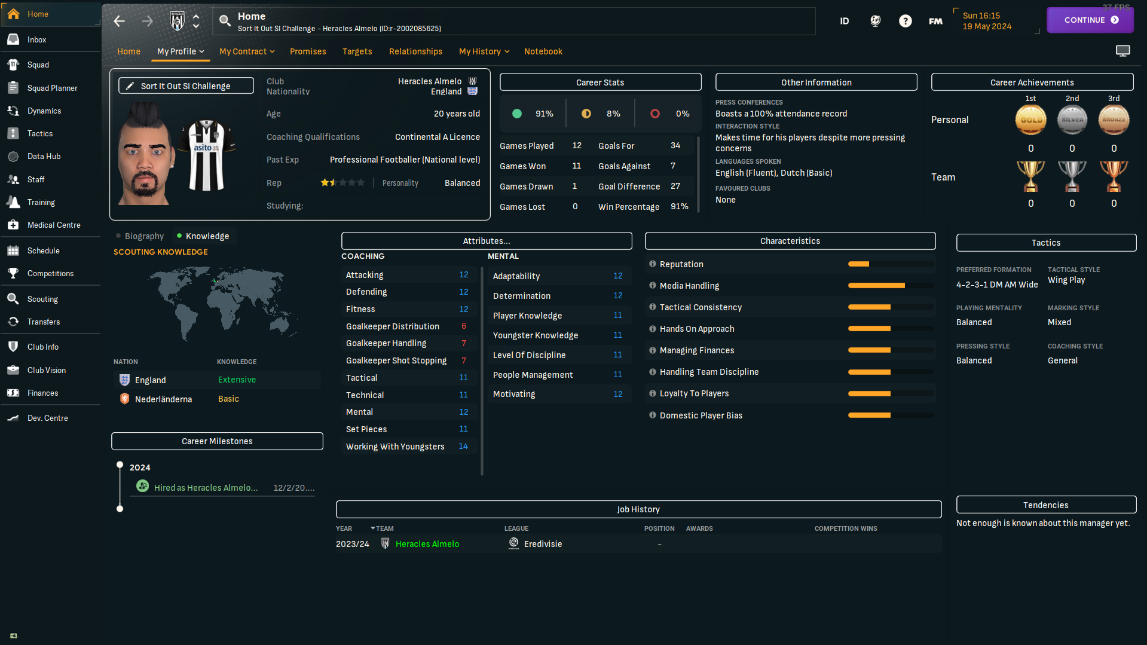Click the Hired as Heracles Almelo milestone
This screenshot has height=645, width=1147.
click(206, 488)
